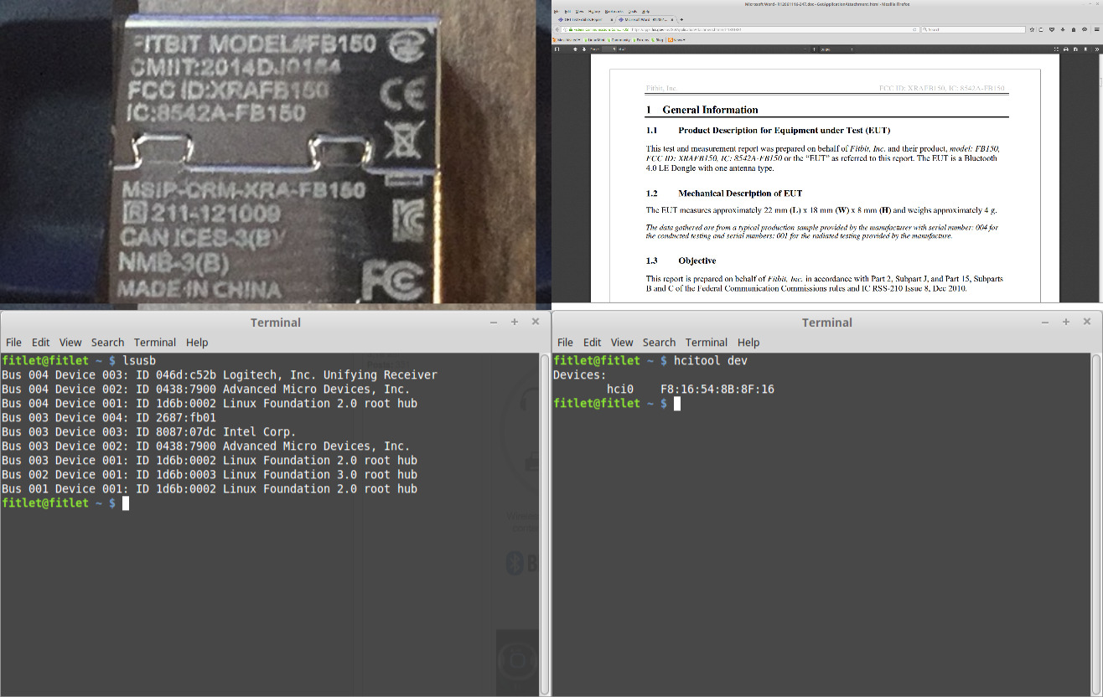Open News bookmark folder dropdown
This screenshot has width=1103, height=697.
pos(676,39)
